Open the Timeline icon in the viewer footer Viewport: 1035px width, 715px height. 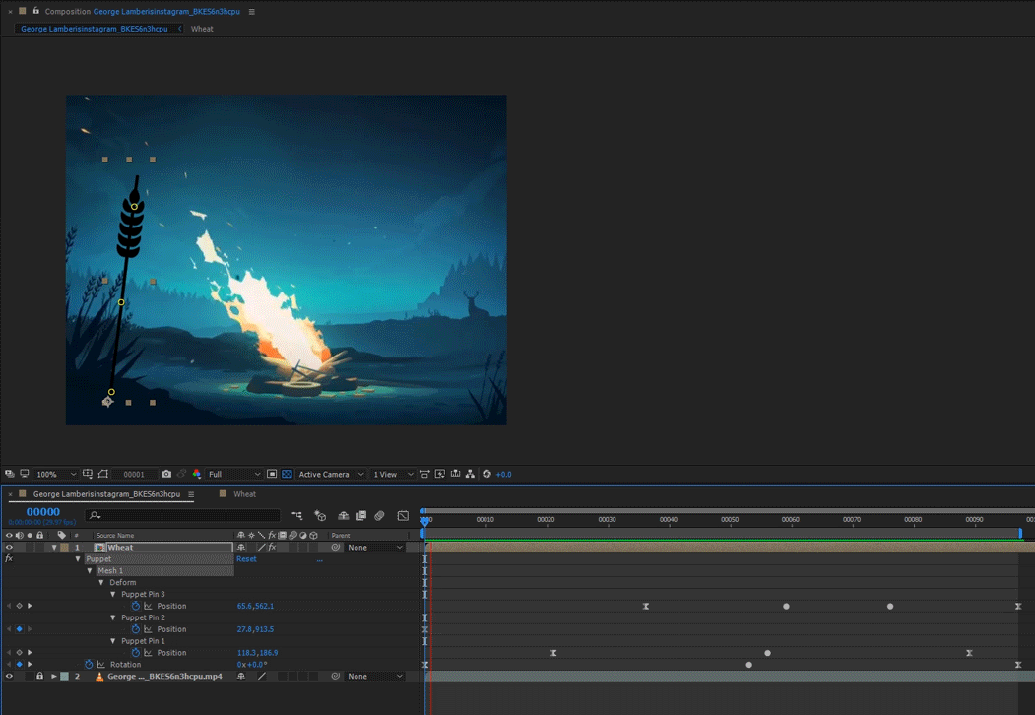[x=455, y=474]
